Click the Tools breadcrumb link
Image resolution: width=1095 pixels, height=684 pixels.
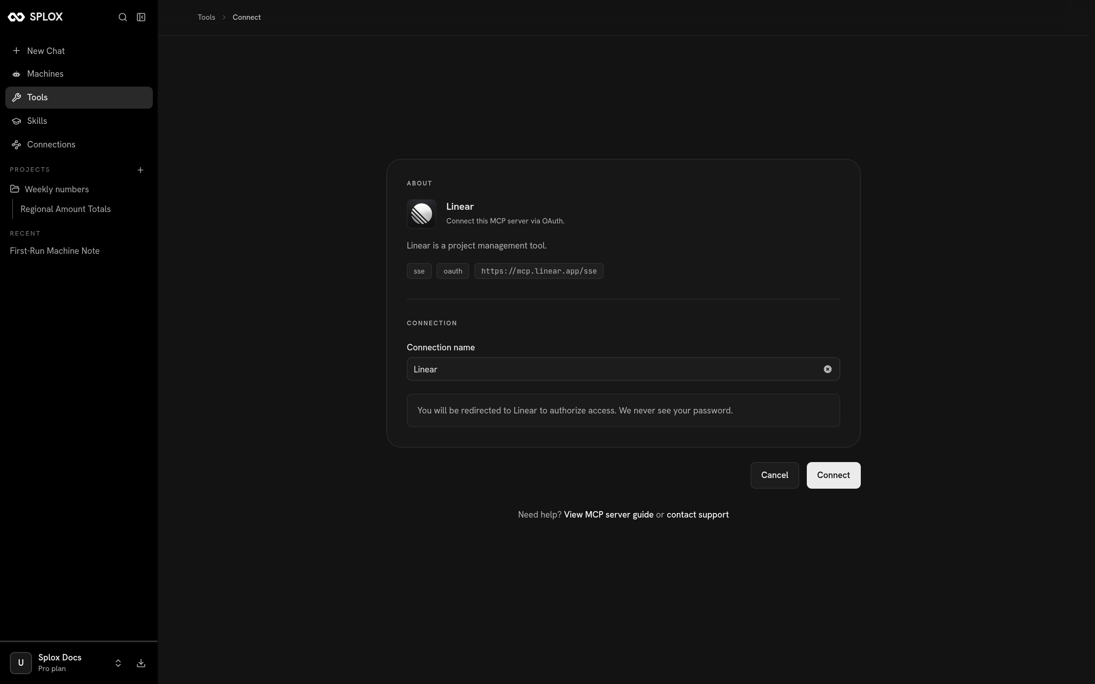[x=206, y=17]
